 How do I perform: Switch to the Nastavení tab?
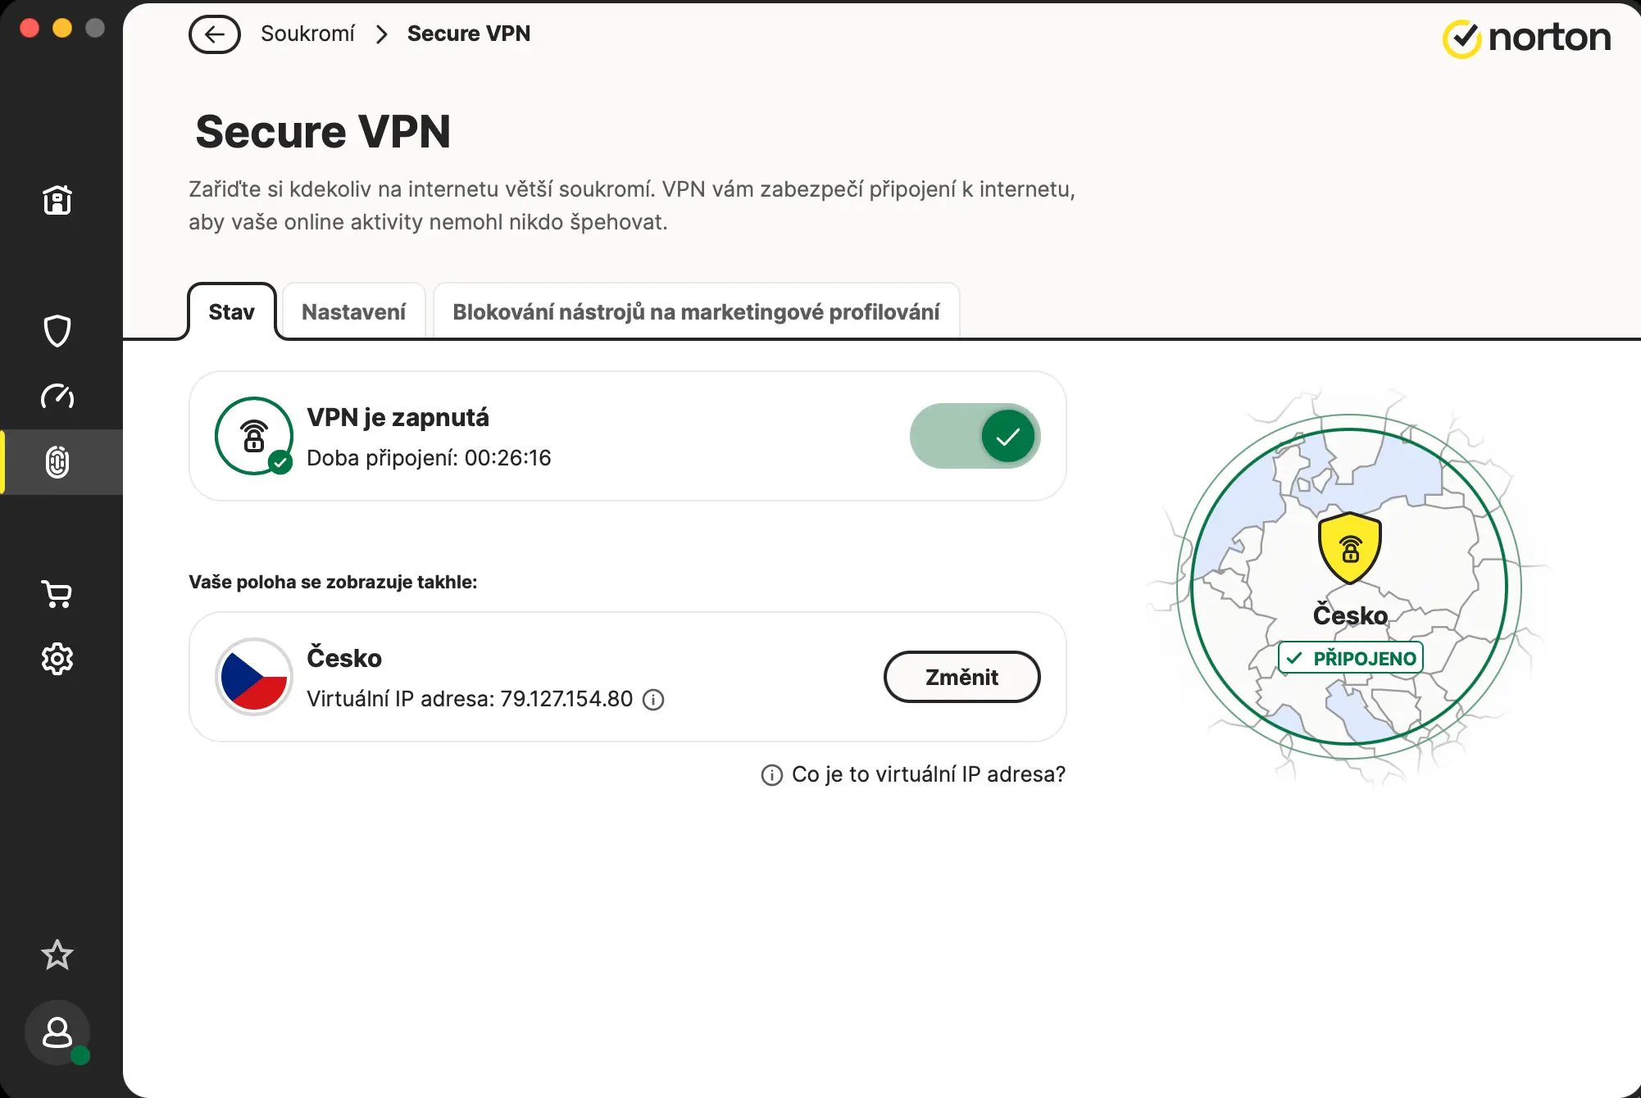coord(353,312)
